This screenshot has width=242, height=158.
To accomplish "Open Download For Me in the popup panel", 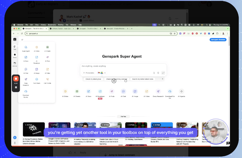I will 26,94.
